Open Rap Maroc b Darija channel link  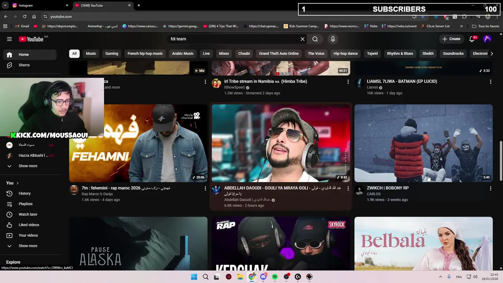(x=97, y=194)
